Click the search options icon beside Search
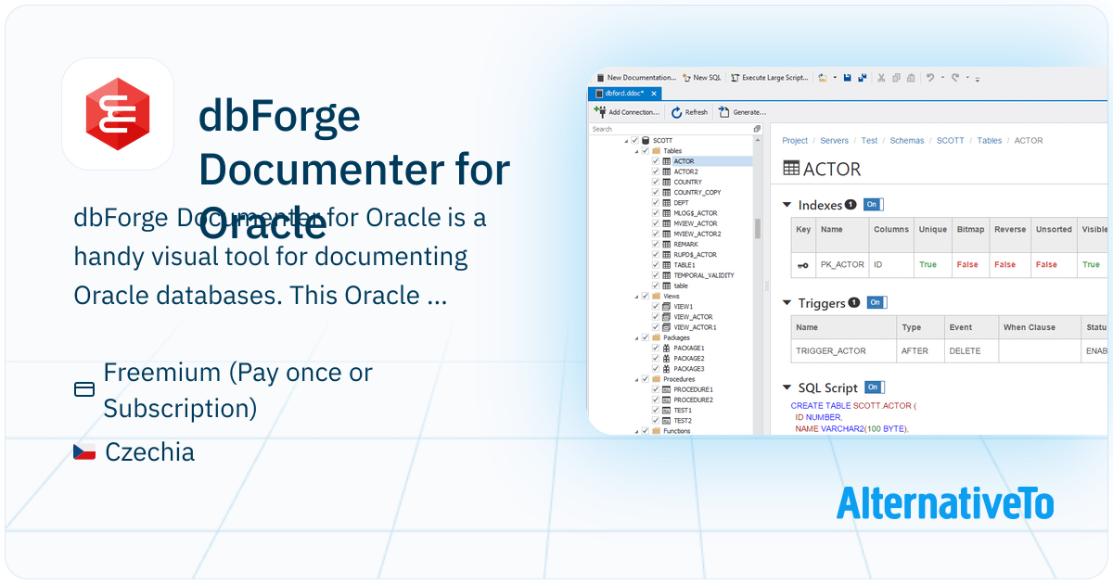The image size is (1113, 584). click(x=757, y=129)
